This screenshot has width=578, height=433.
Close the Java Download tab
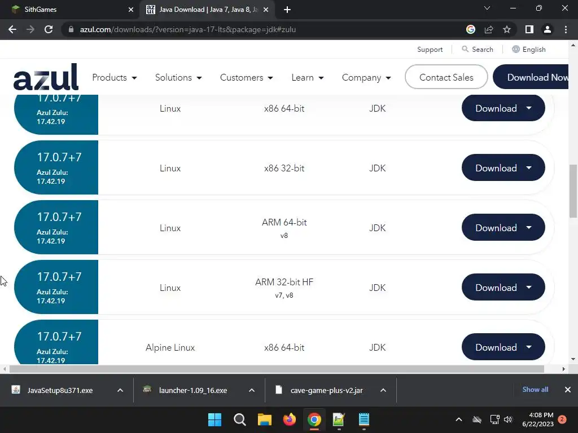pyautogui.click(x=266, y=10)
